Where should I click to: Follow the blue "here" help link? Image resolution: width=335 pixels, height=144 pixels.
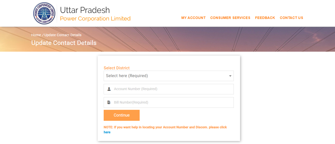pos(107,132)
